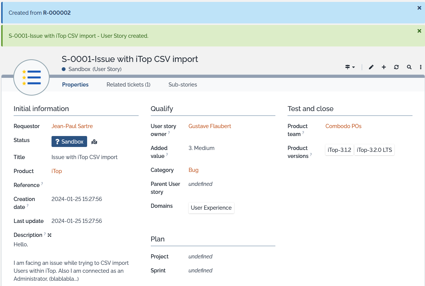Open the transitions signpost dropdown
This screenshot has height=286, width=425.
[x=350, y=67]
